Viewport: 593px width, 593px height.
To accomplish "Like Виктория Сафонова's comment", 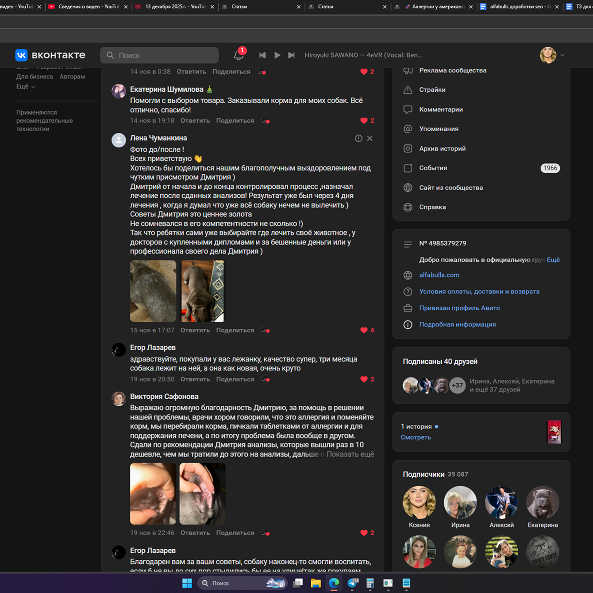I will point(364,533).
